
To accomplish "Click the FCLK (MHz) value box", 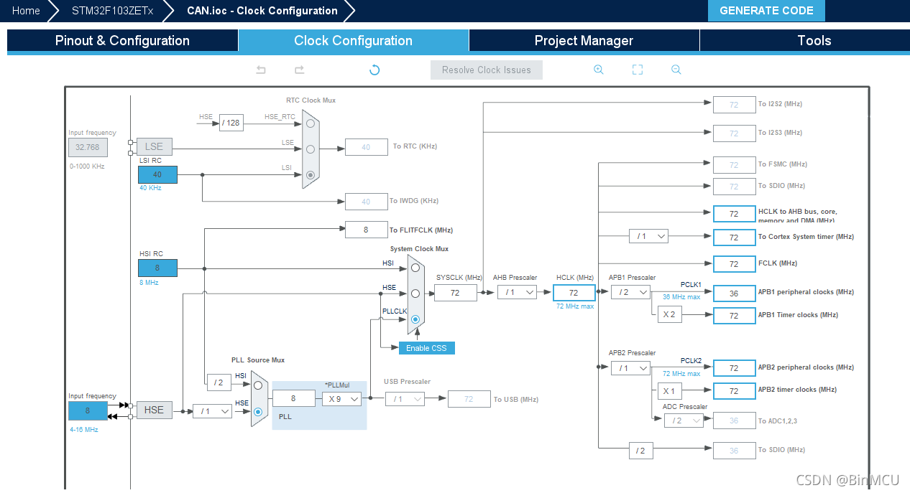I will [x=734, y=263].
